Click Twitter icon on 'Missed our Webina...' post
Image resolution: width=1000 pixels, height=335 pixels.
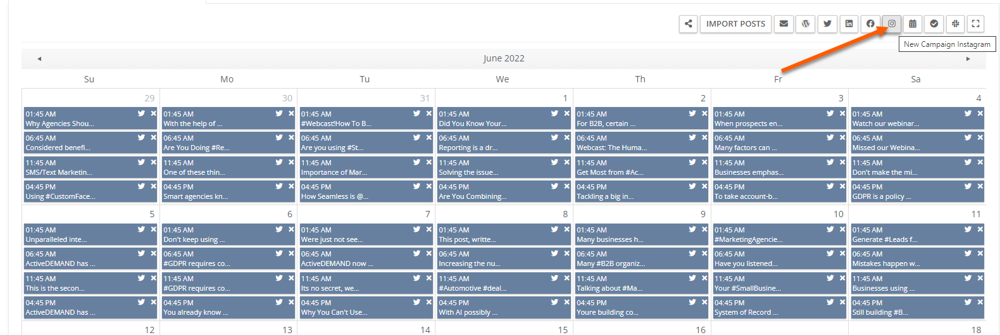[968, 137]
